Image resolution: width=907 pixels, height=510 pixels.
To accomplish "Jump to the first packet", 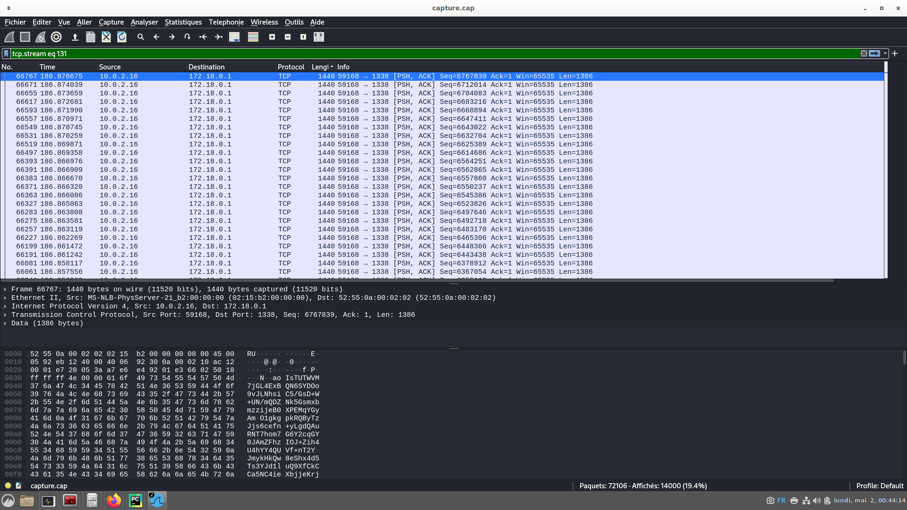I will (x=203, y=37).
